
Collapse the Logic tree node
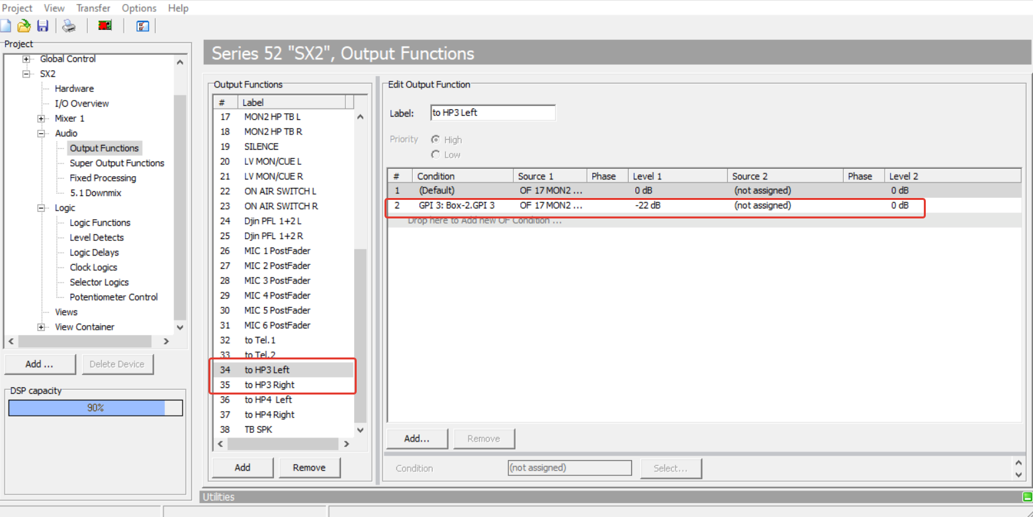(42, 208)
